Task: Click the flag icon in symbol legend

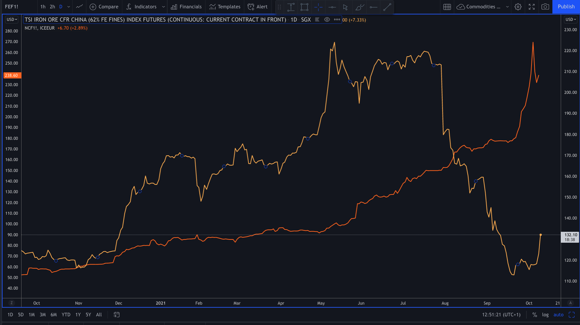Action: (x=317, y=20)
